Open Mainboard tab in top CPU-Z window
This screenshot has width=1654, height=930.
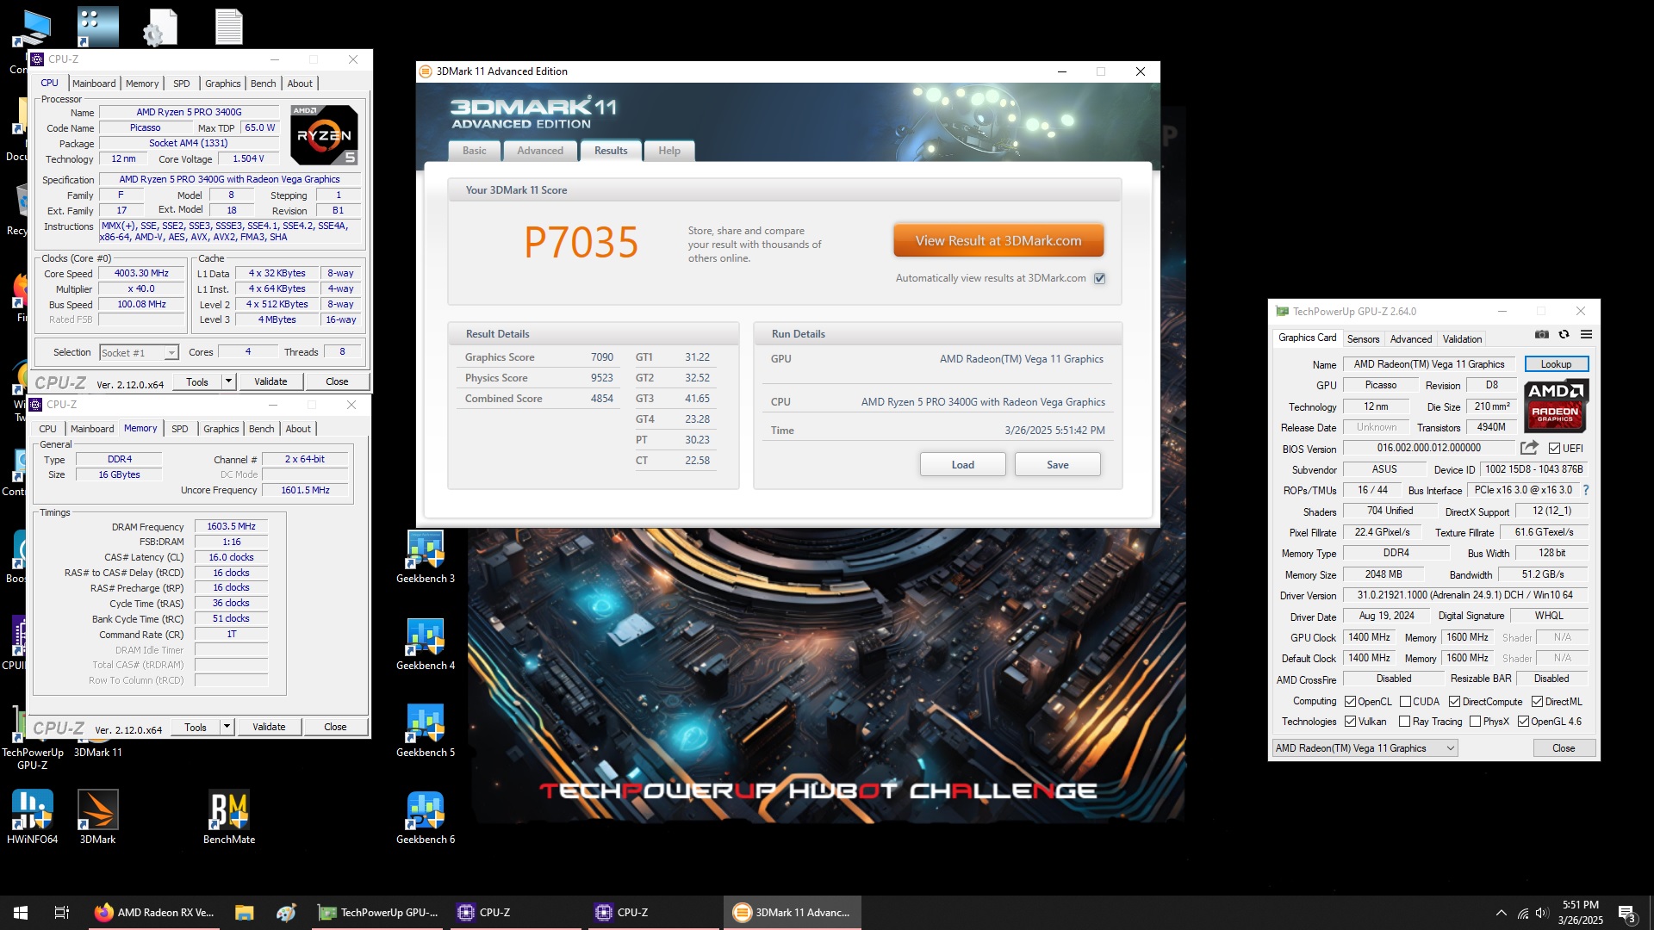click(x=94, y=84)
